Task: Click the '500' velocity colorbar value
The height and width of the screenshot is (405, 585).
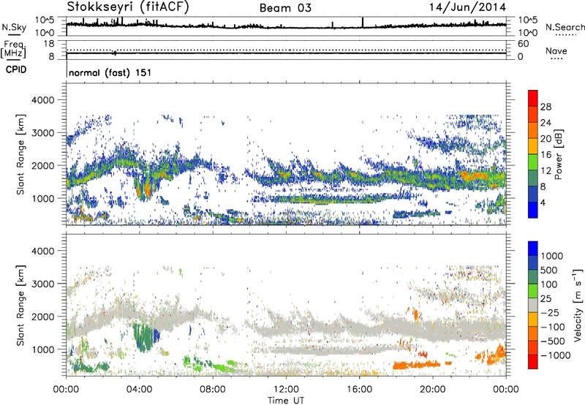Action: click(549, 270)
